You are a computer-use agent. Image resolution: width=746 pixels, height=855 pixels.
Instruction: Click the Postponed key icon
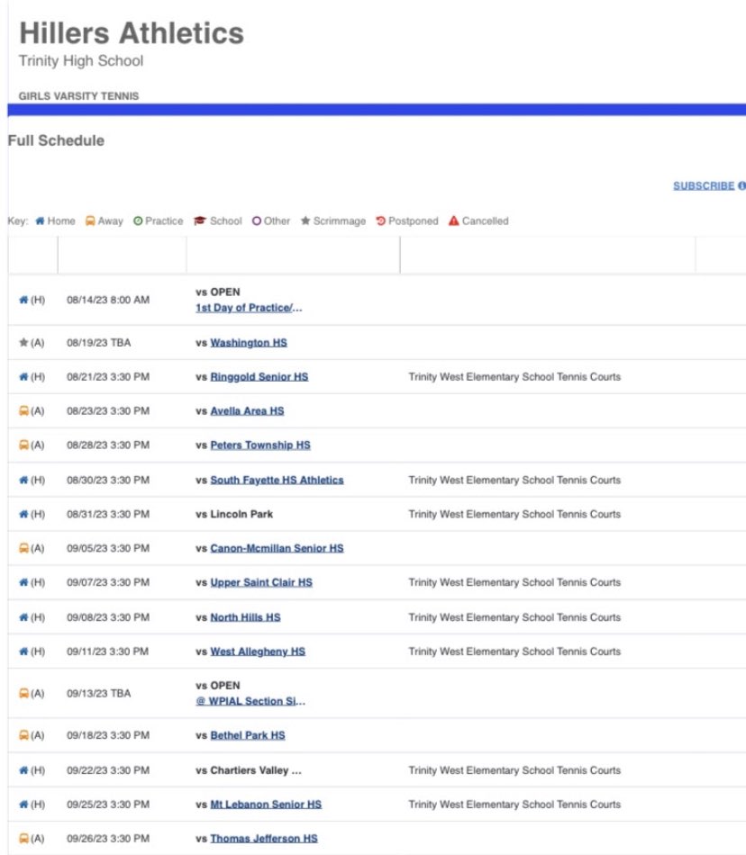381,220
